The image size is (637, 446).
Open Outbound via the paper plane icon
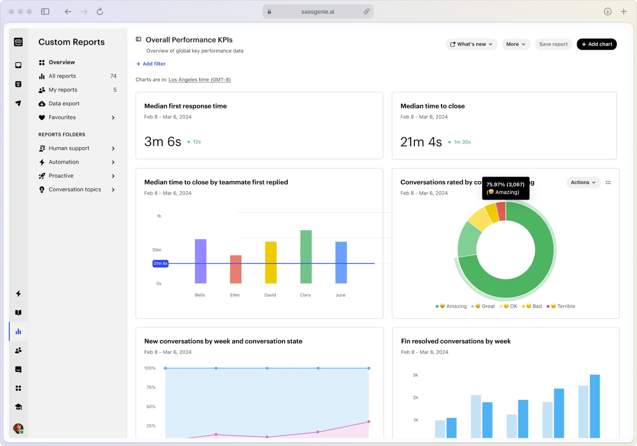(x=18, y=103)
